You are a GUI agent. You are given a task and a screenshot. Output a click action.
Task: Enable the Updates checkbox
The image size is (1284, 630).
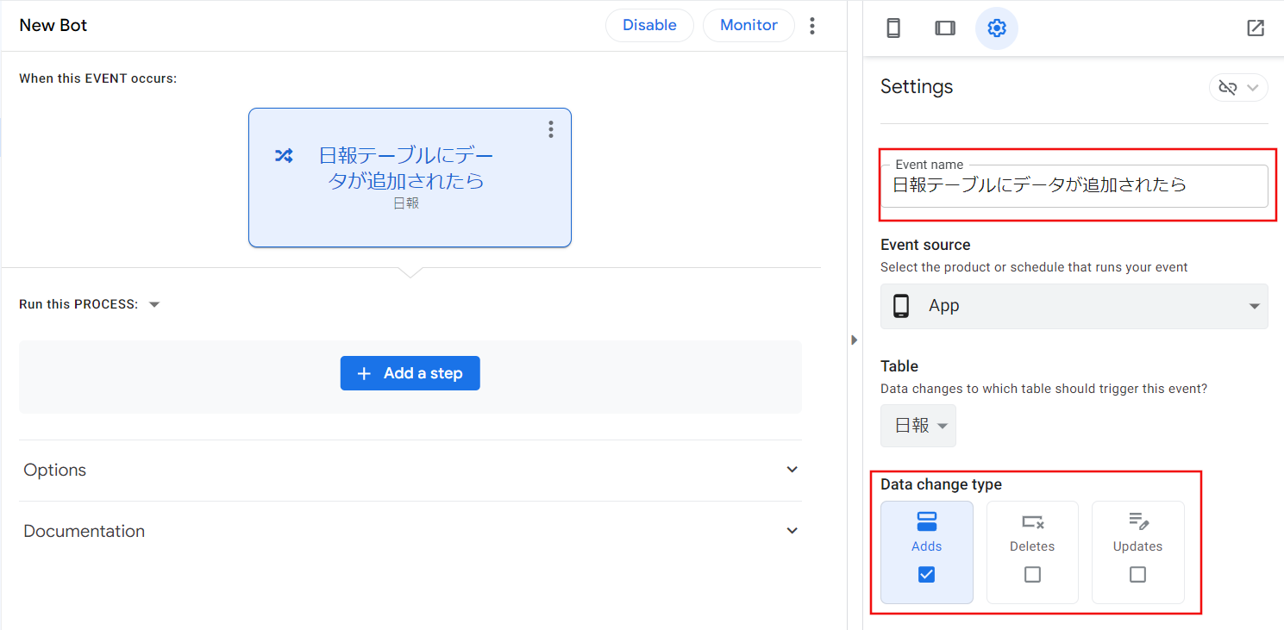pyautogui.click(x=1137, y=574)
